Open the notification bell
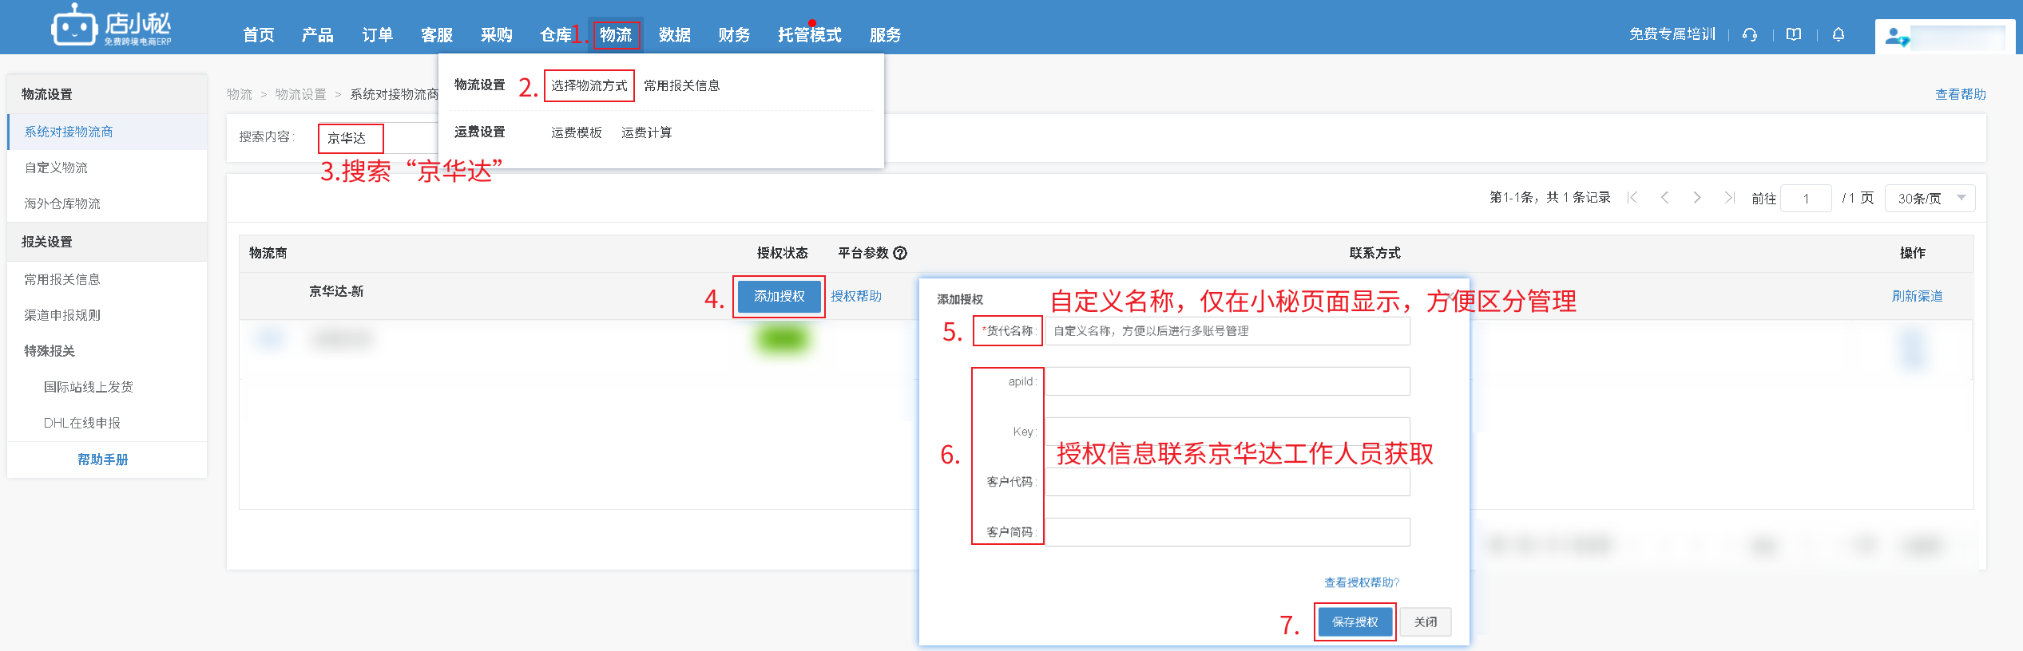This screenshot has height=651, width=2023. tap(1839, 34)
